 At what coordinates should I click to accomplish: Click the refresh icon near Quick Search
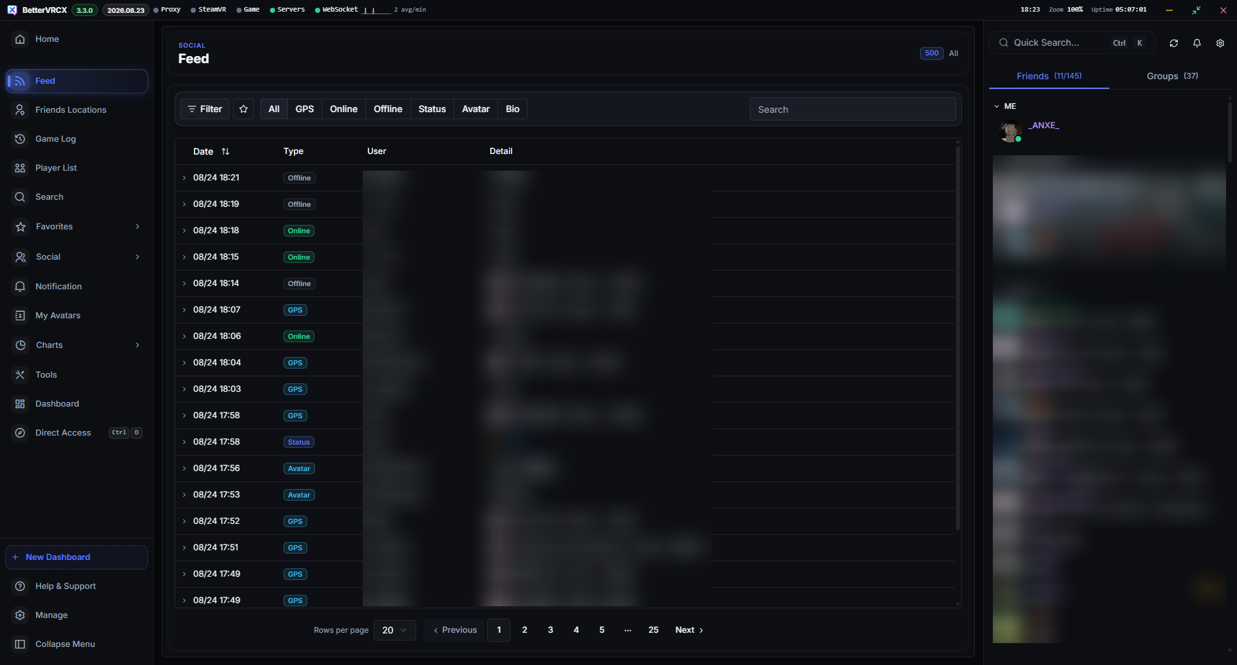pyautogui.click(x=1174, y=43)
